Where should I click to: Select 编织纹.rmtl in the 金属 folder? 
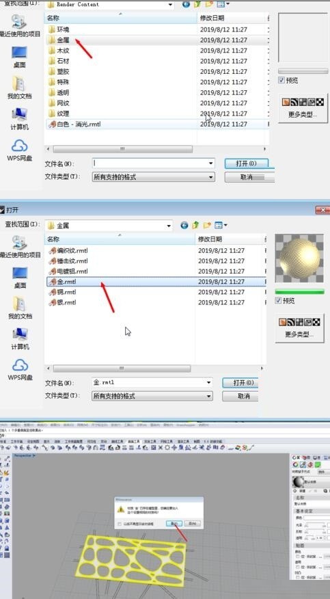[x=68, y=250]
